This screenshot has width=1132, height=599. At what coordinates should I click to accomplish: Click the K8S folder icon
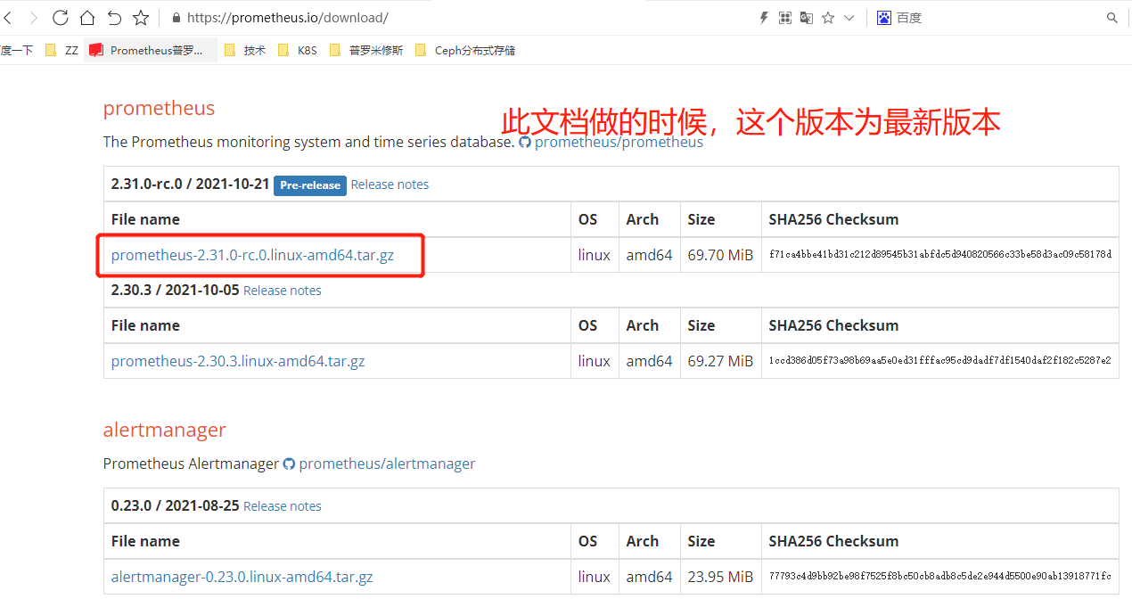[284, 50]
